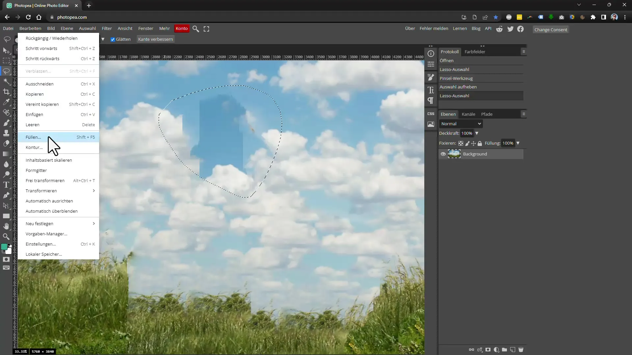
Task: Select the Move tool
Action: tap(6, 51)
